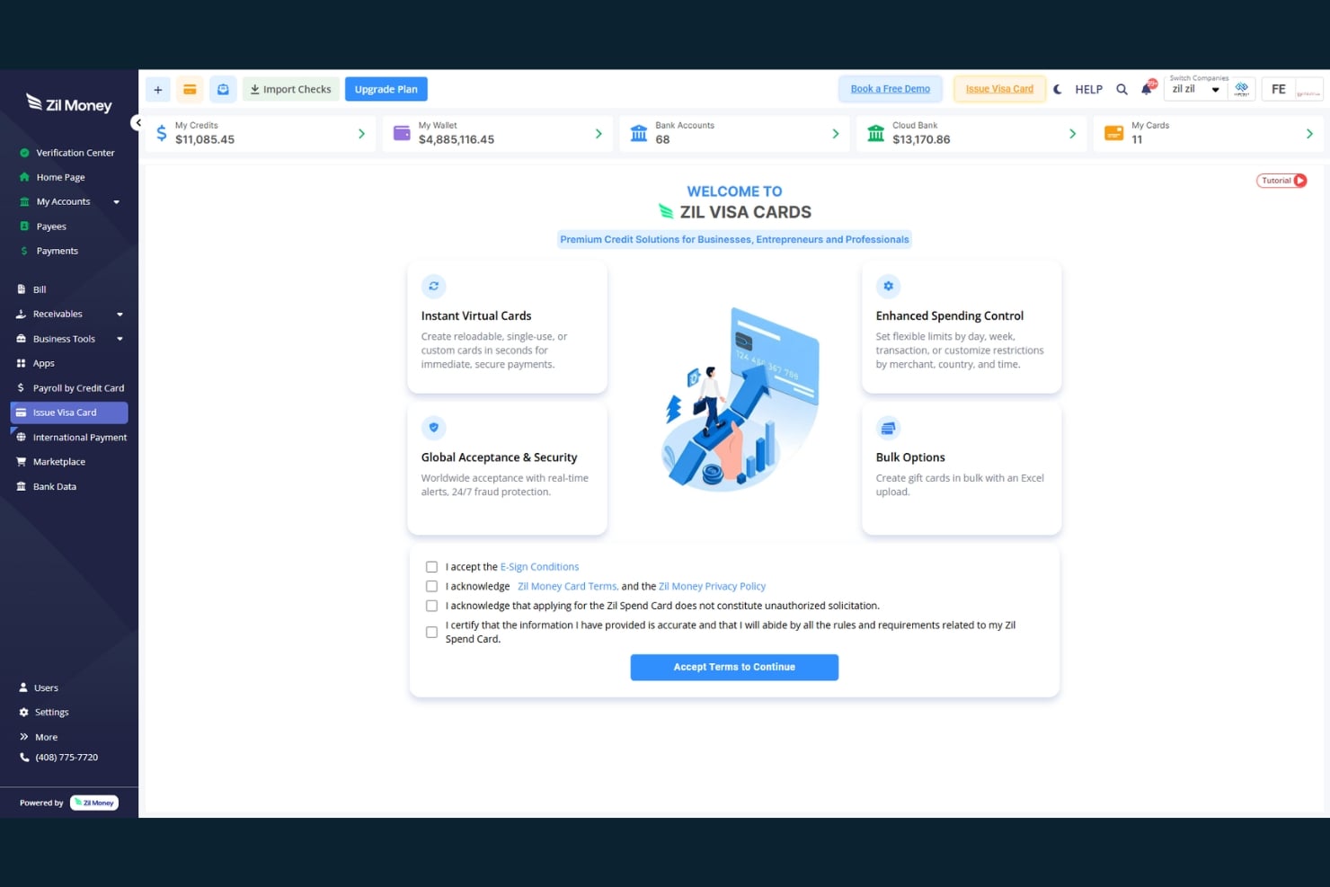Open the Bill menu item

tap(40, 289)
